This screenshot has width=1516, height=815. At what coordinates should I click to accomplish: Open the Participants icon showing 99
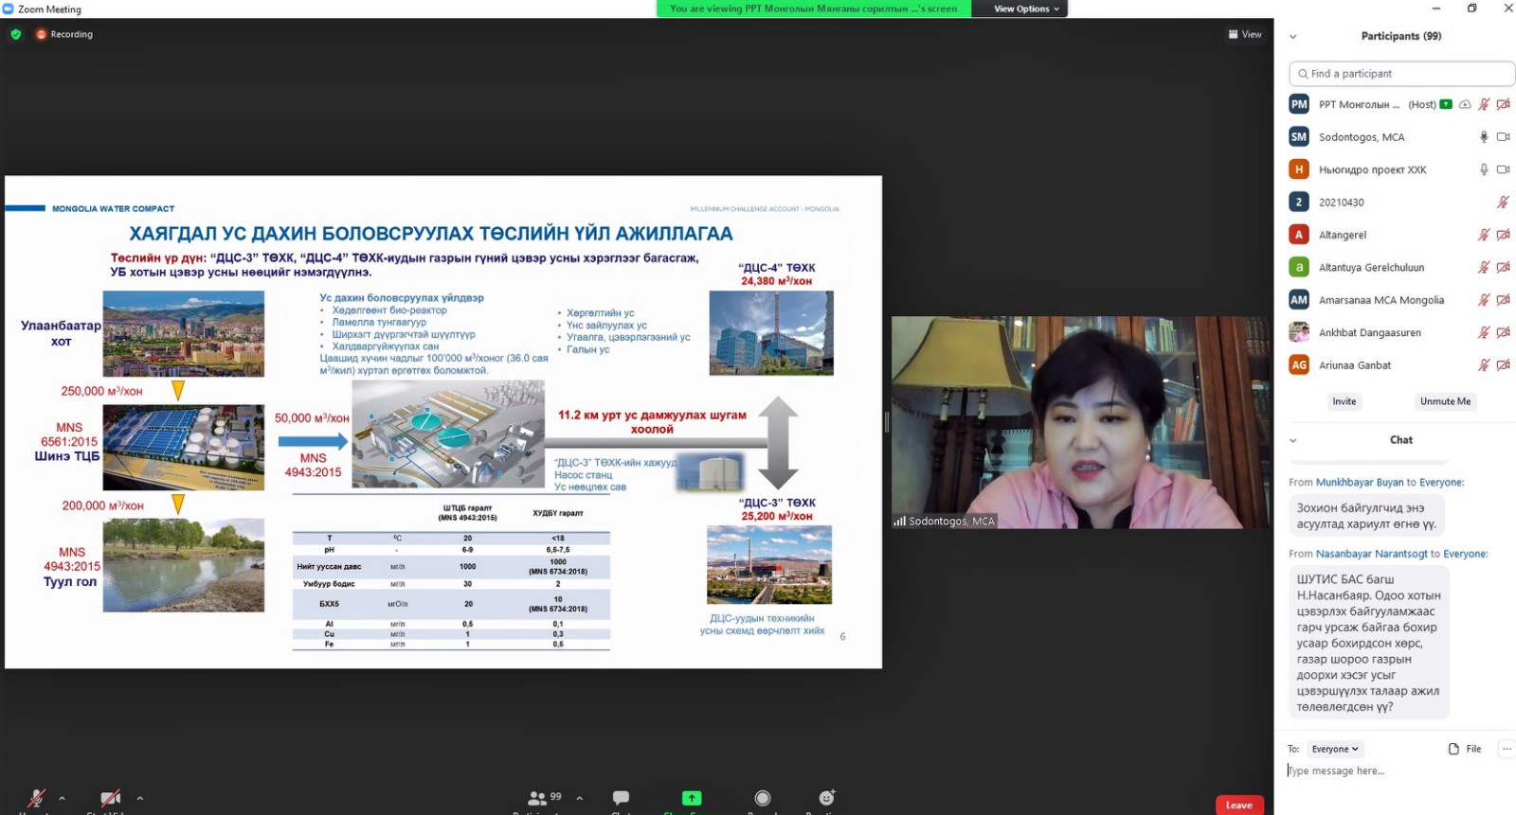(545, 798)
